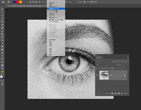Delete layer with the trash icon

125,94
